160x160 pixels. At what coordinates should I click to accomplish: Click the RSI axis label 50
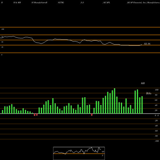2,42
